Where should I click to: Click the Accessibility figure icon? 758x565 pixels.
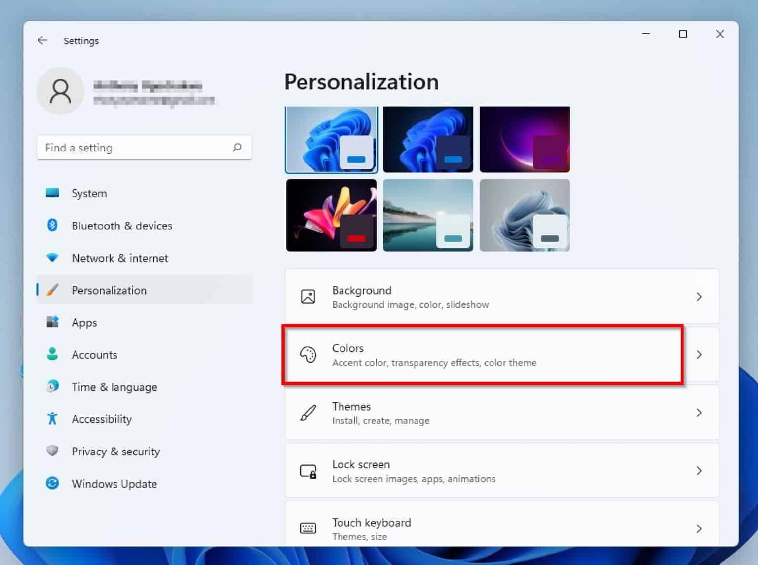point(52,418)
